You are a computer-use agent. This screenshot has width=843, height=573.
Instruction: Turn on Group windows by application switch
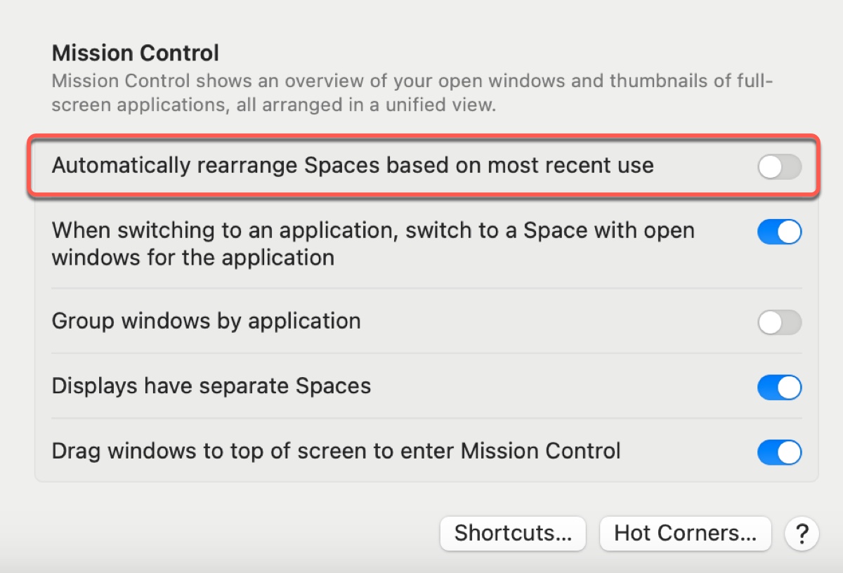779,322
